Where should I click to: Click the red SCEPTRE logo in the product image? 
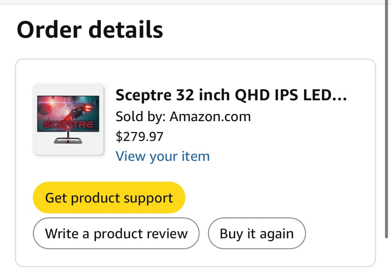point(68,125)
